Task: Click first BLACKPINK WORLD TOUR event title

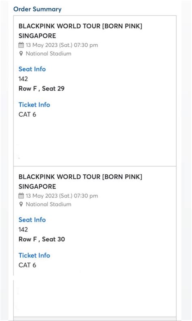Action: (x=80, y=31)
